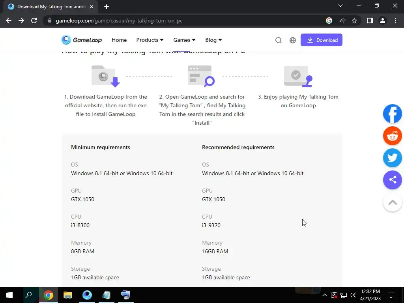
Task: Click the i3-9320 CPU value
Action: point(211,225)
